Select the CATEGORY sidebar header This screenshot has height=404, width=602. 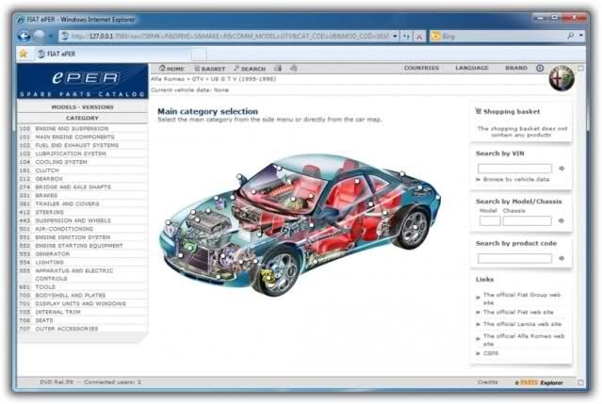tap(82, 118)
